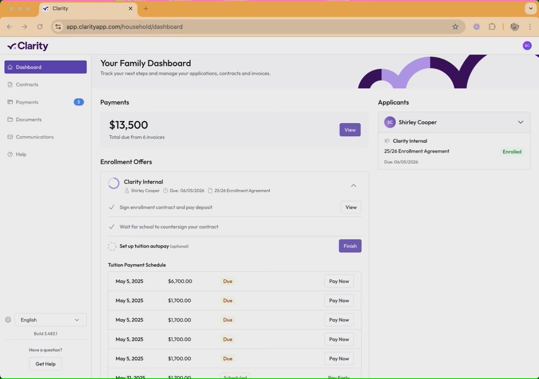Click the $6,700.00 amount in schedule

click(x=180, y=281)
